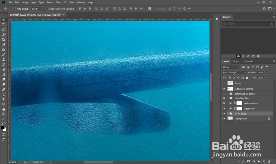Hide the Background layer
Image resolution: width=276 pixels, height=164 pixels.
pos(224,119)
